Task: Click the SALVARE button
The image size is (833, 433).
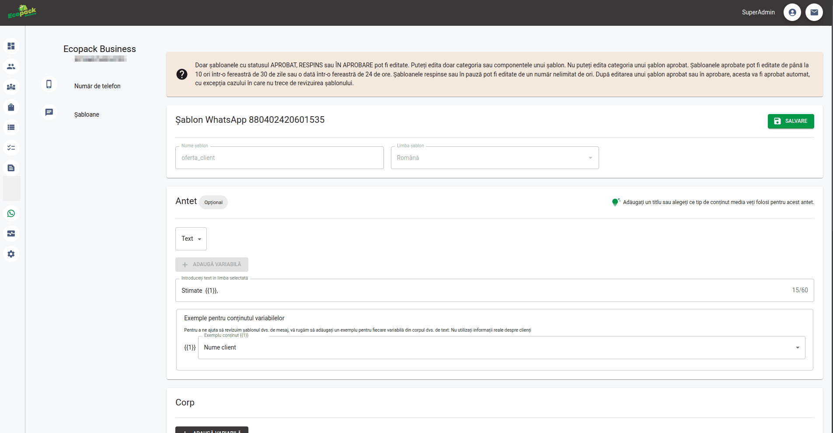Action: point(791,121)
